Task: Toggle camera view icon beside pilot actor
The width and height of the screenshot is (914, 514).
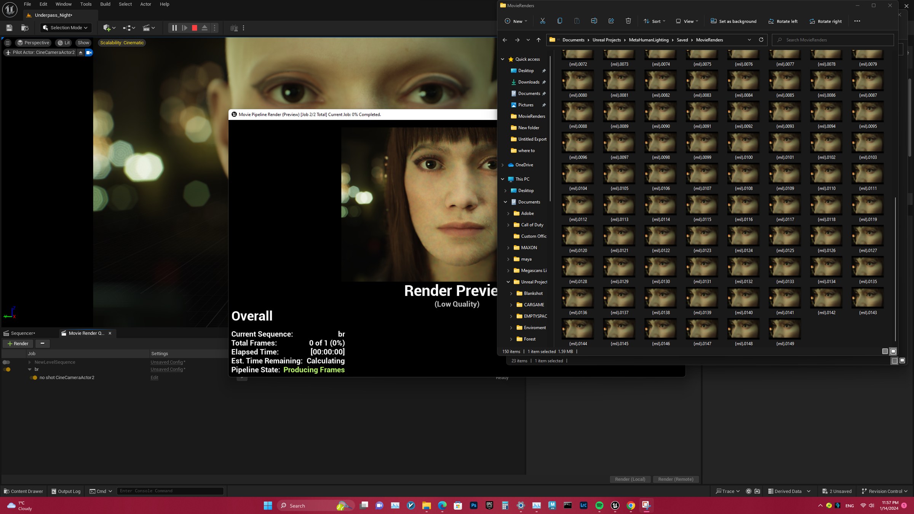Action: click(x=89, y=53)
